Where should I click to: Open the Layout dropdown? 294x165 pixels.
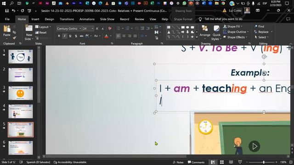(x=43, y=27)
